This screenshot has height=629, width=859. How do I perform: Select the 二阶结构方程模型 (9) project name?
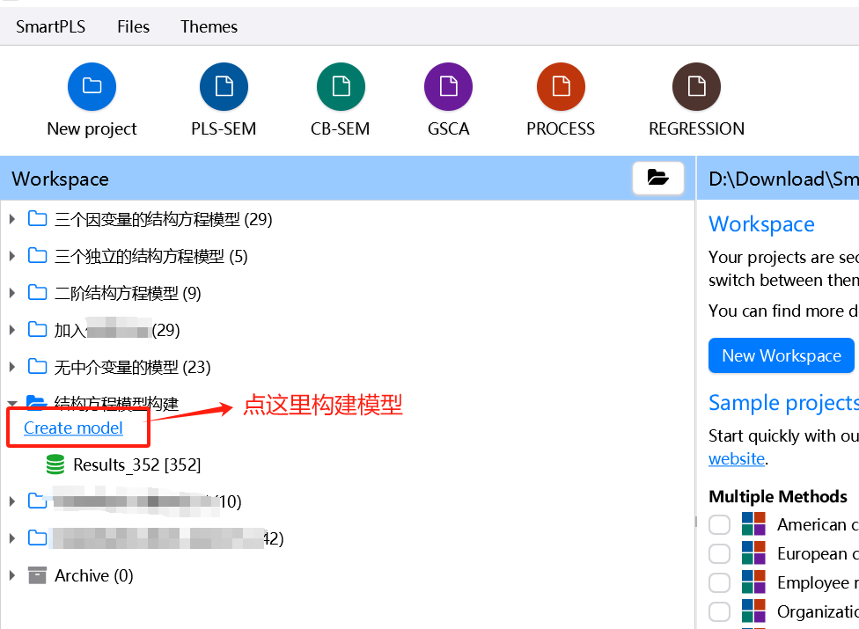pos(128,293)
